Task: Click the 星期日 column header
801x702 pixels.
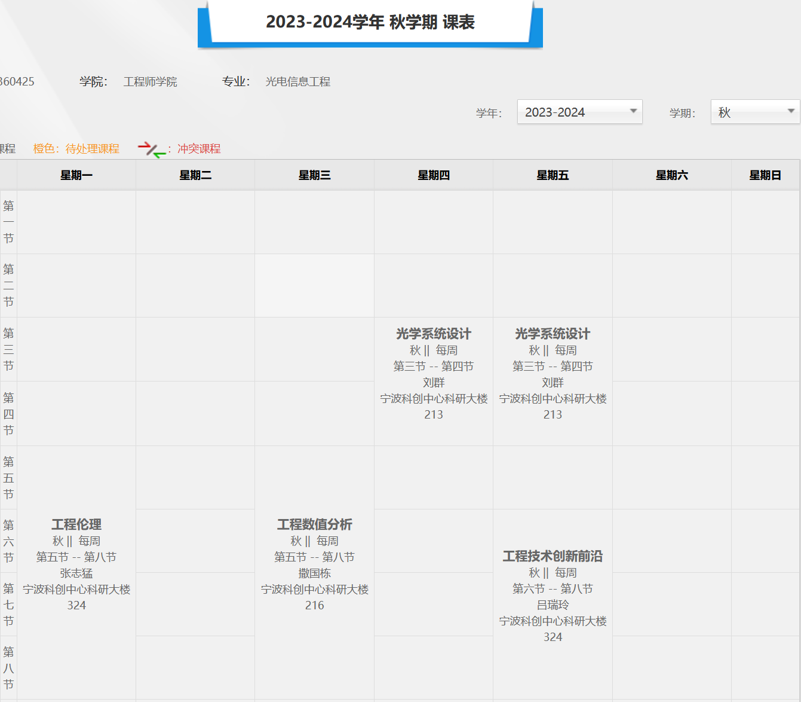Action: pos(766,175)
